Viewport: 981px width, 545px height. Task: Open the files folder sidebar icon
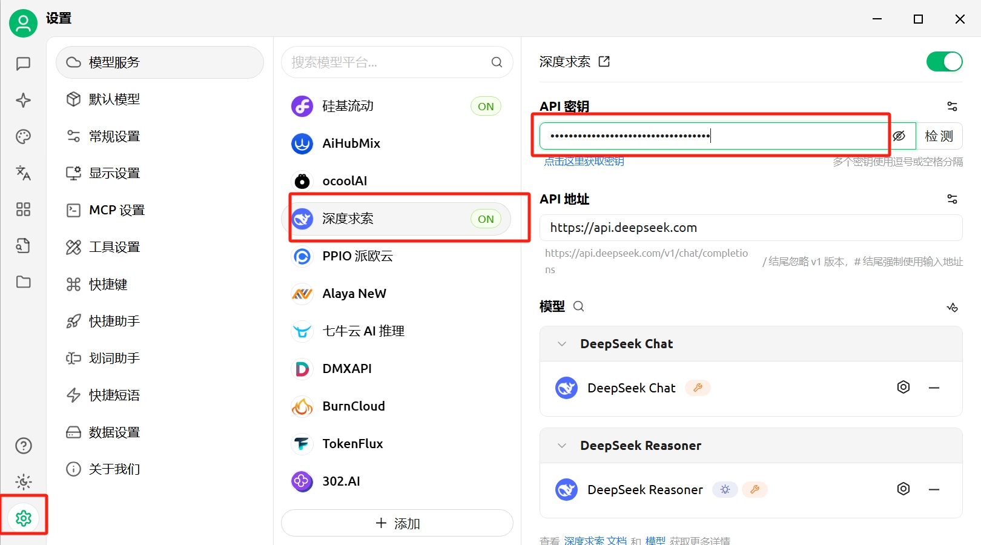pyautogui.click(x=23, y=282)
